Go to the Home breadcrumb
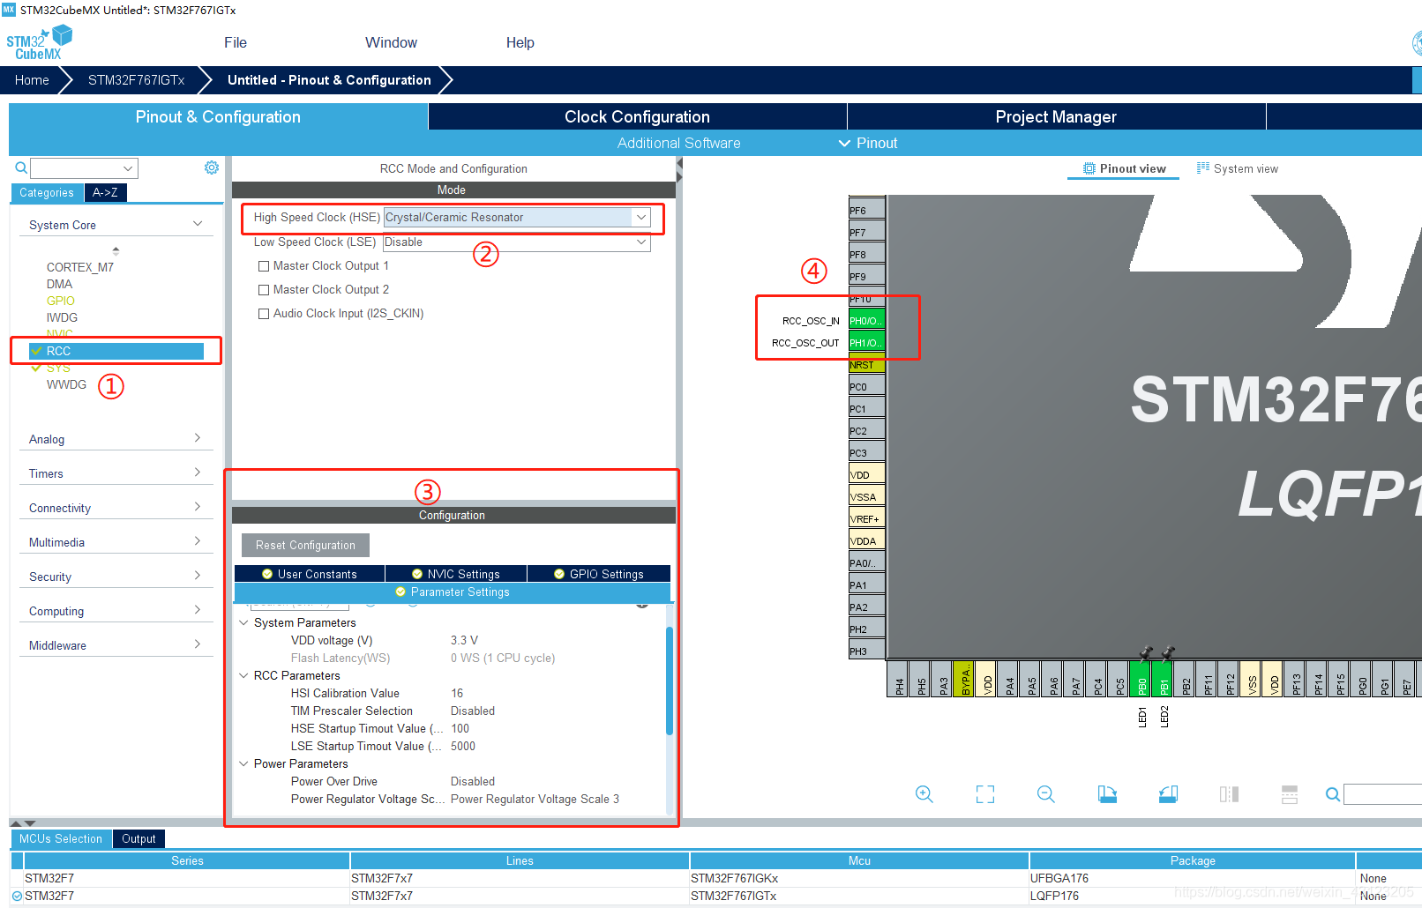Screen dimensions: 1422x908 32,79
